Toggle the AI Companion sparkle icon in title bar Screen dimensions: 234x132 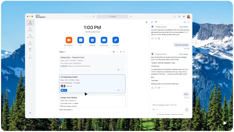(184, 17)
